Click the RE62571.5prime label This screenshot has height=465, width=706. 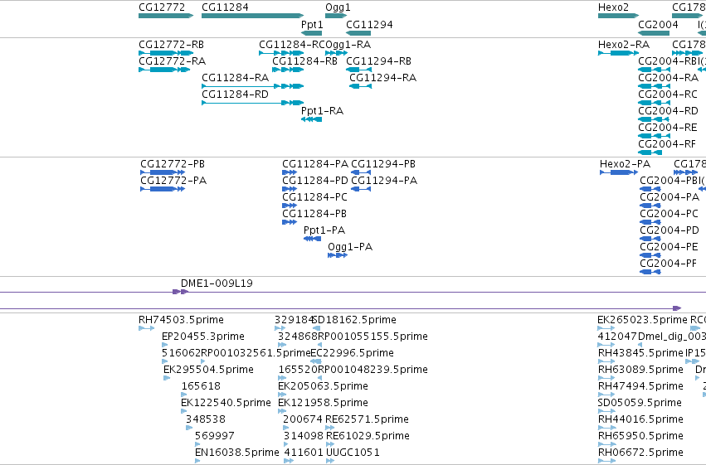click(367, 419)
